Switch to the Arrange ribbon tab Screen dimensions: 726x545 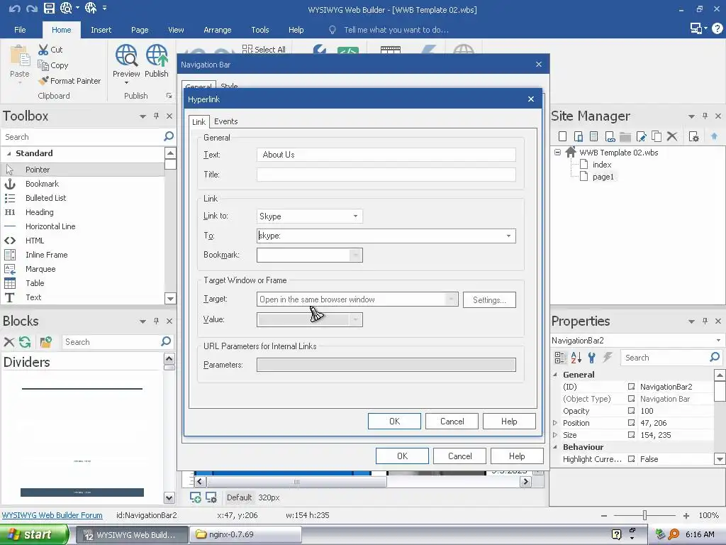click(x=217, y=30)
